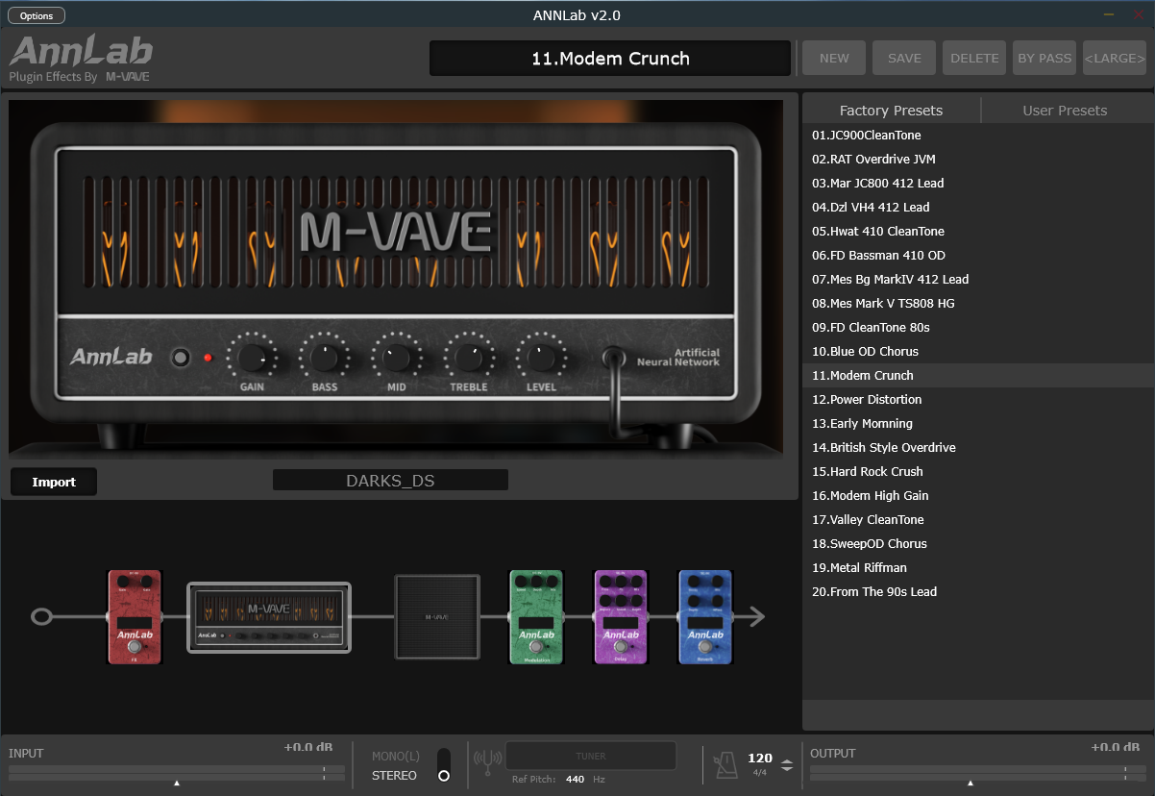Click the BASS knob on the amp
This screenshot has width=1155, height=796.
point(325,359)
